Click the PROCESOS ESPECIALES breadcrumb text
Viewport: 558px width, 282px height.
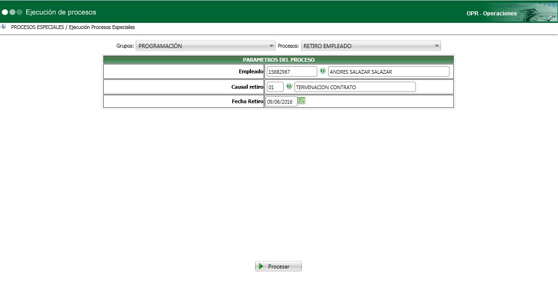click(38, 27)
